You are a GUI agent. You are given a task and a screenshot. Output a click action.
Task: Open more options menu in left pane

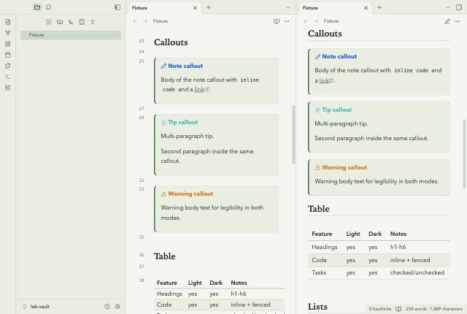(287, 21)
